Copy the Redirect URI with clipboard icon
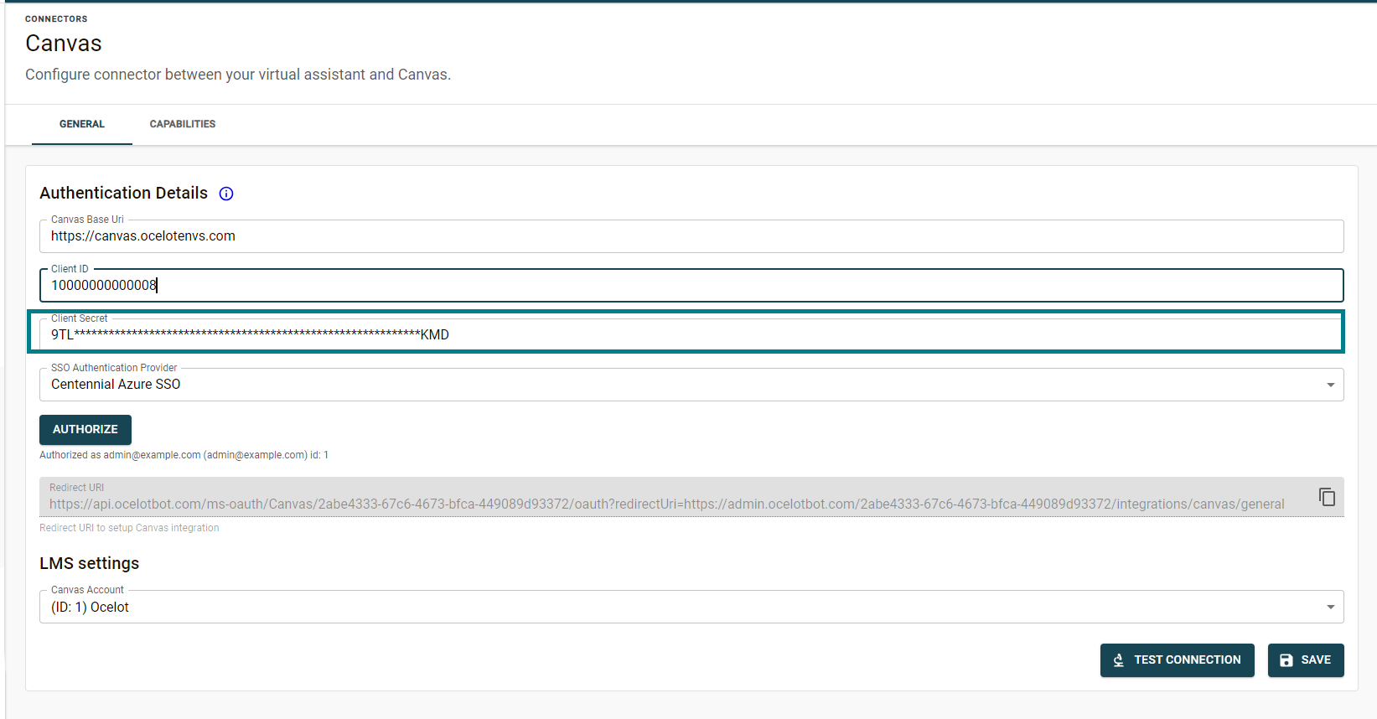The height and width of the screenshot is (719, 1377). pyautogui.click(x=1327, y=497)
